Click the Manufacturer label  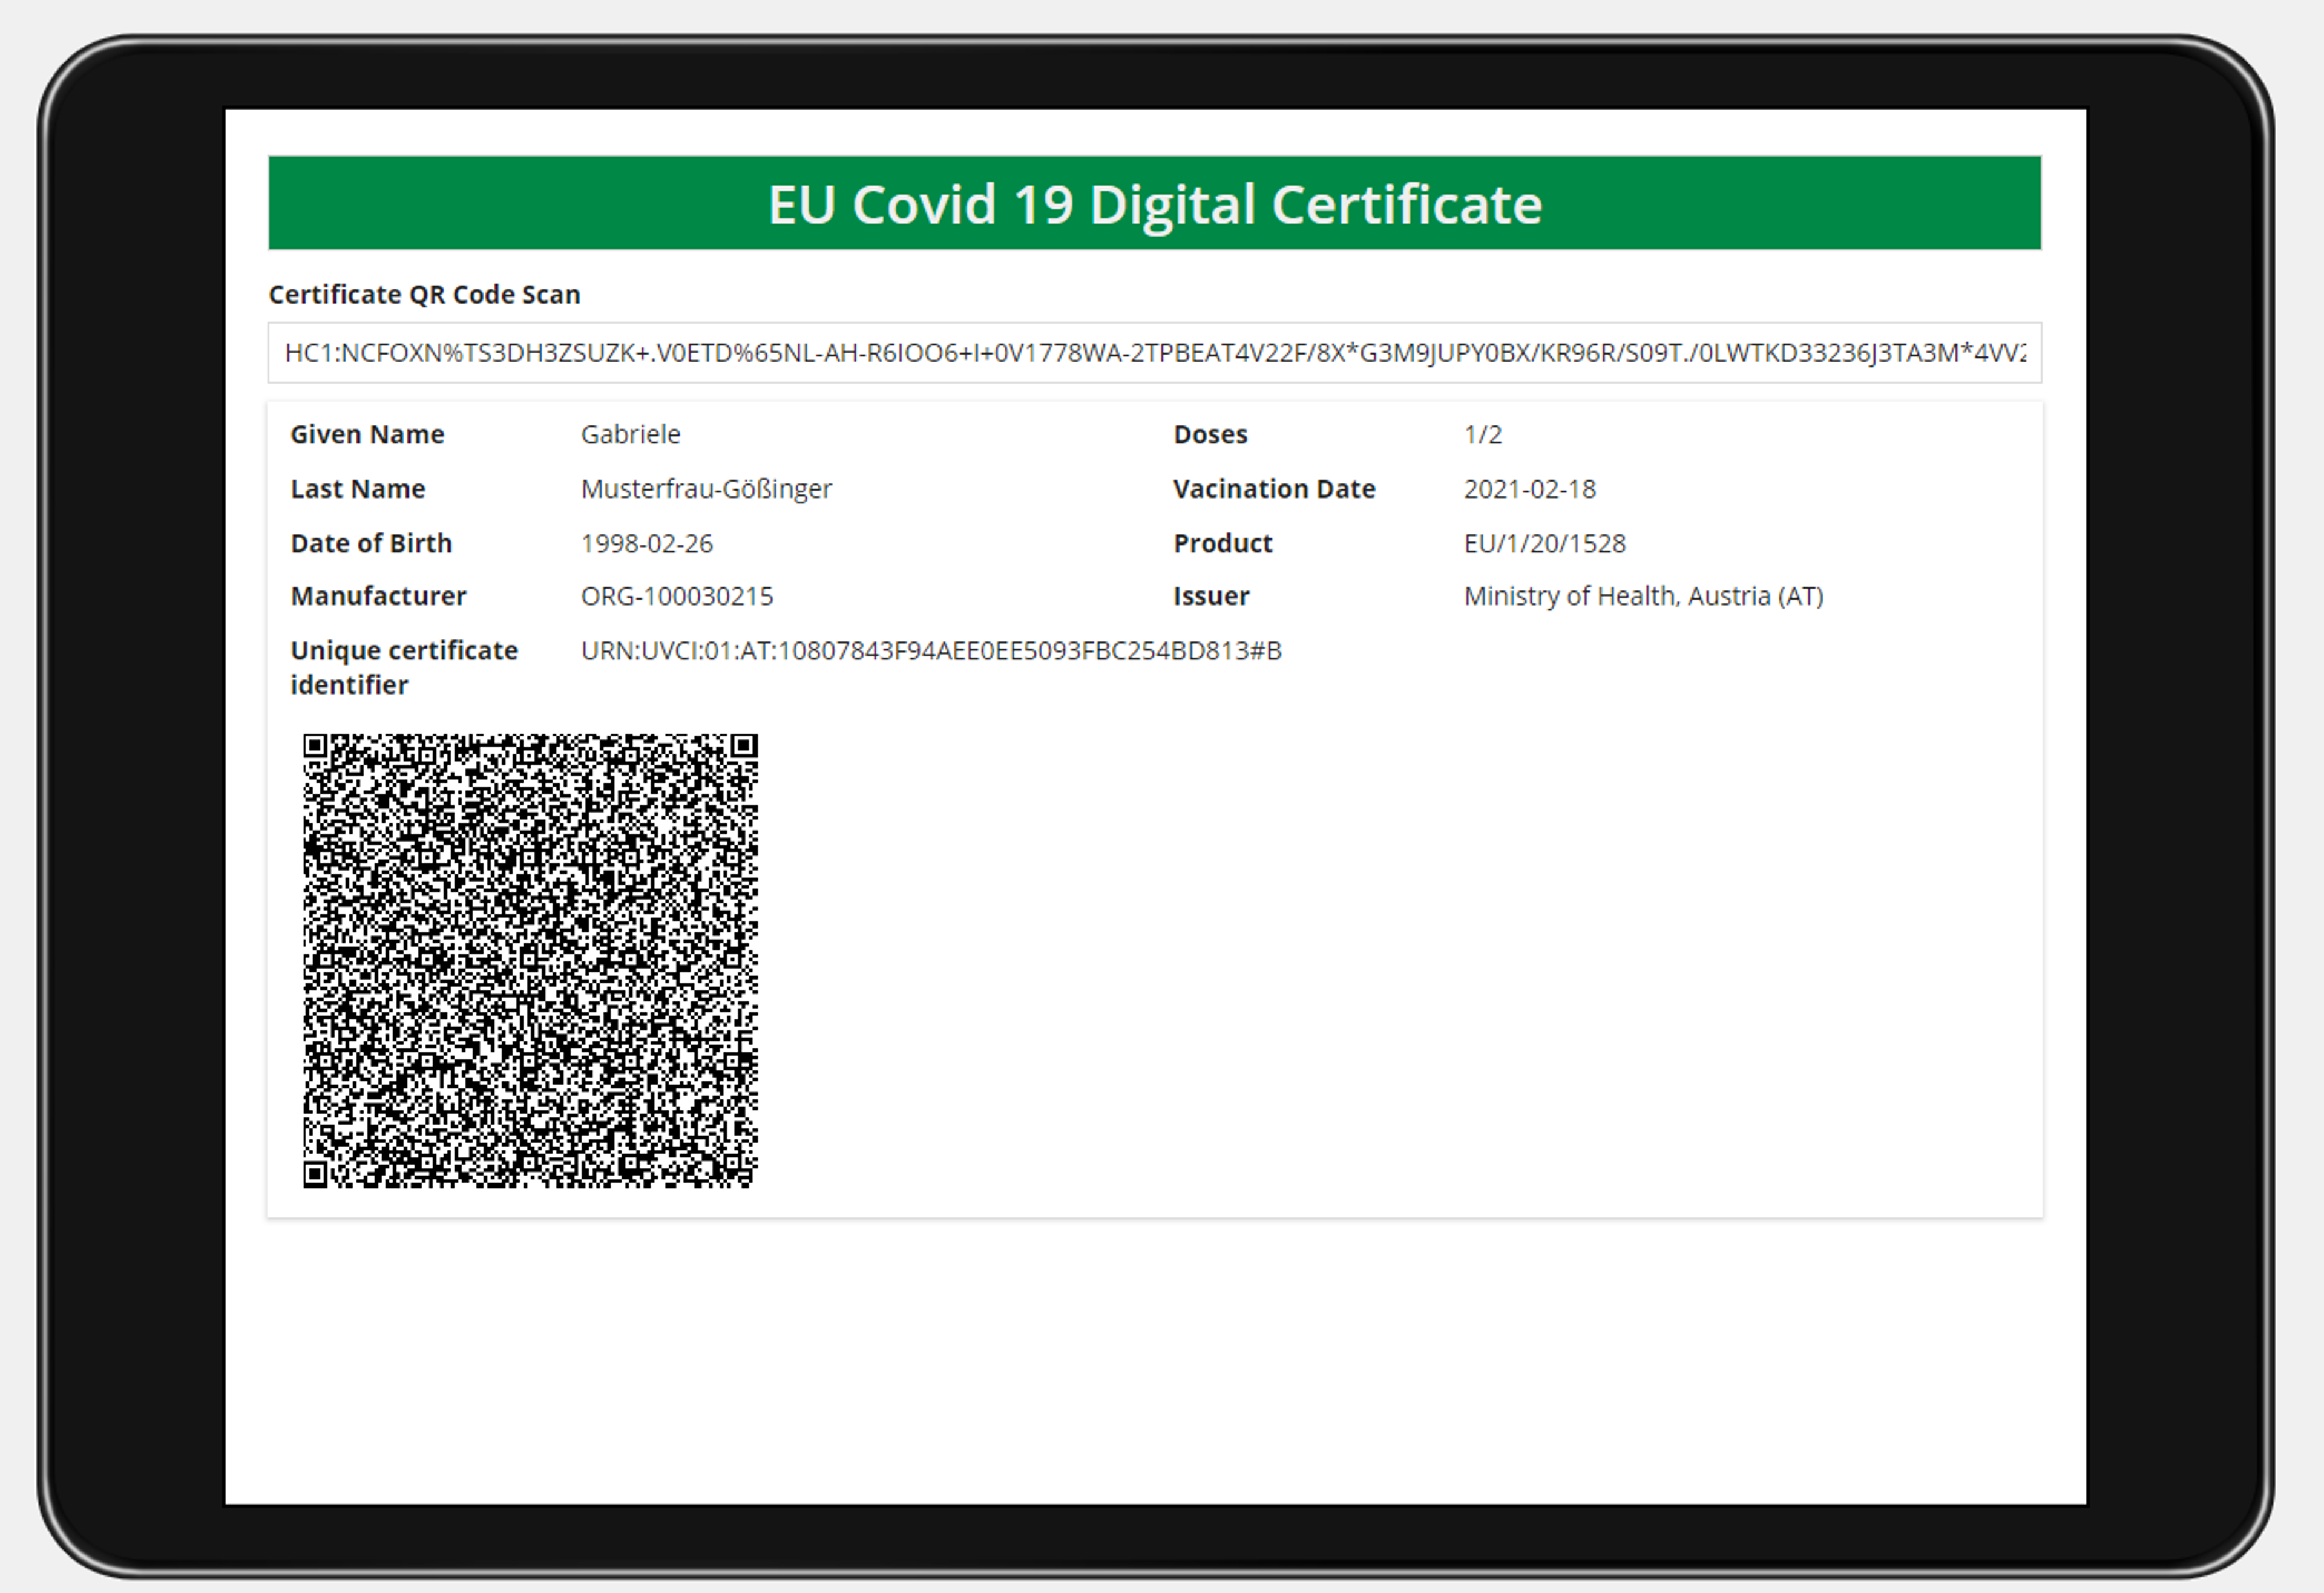378,597
